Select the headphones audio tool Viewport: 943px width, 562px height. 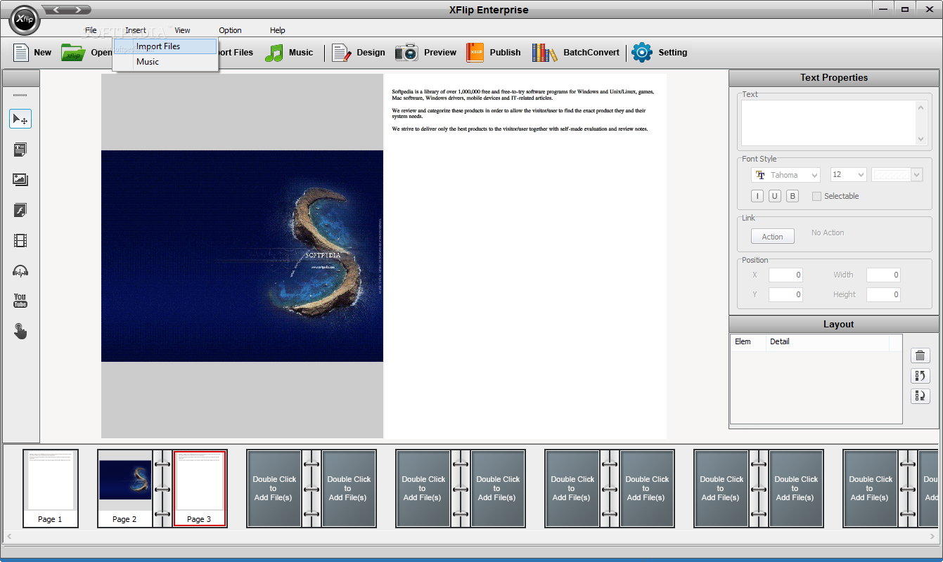[x=20, y=271]
